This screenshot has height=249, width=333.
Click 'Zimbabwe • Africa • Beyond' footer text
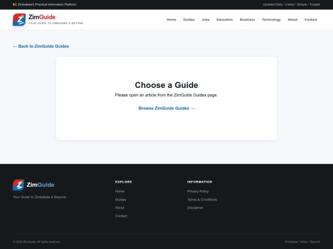tap(302, 242)
